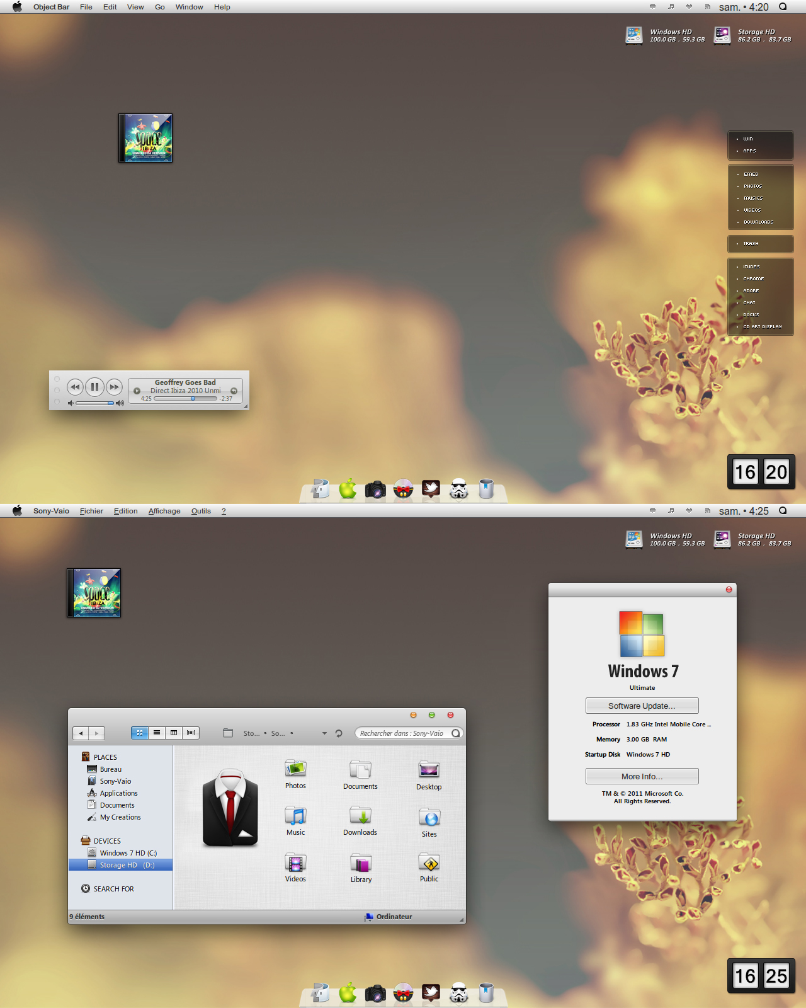Click the track progress slider in mini player
The width and height of the screenshot is (806, 1008).
[185, 398]
